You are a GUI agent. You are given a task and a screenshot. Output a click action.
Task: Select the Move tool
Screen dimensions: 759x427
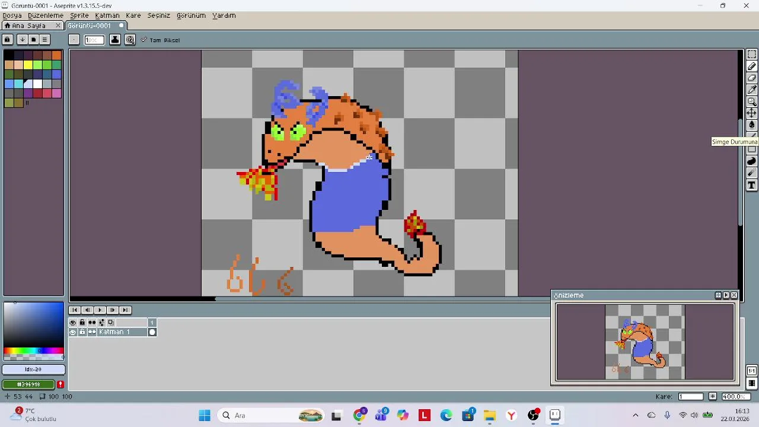751,113
